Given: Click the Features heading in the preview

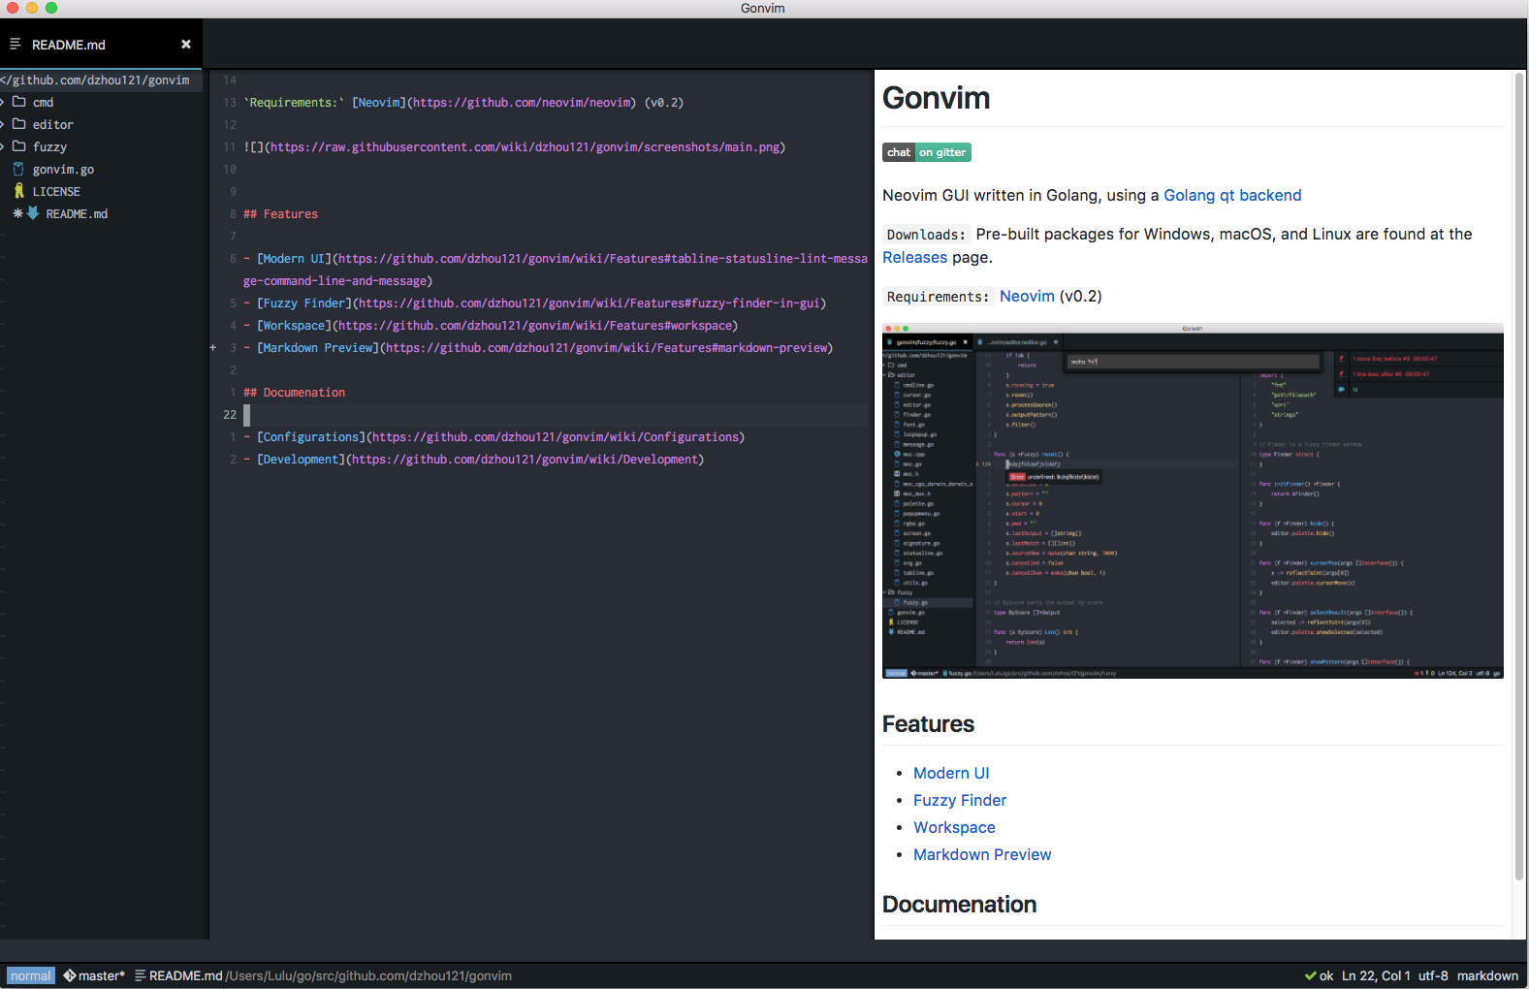Looking at the screenshot, I should click(928, 723).
